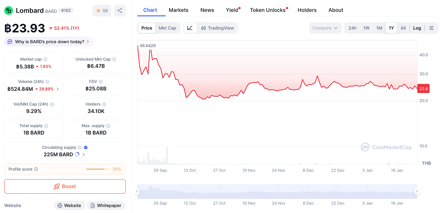This screenshot has width=444, height=213.
Task: Click the globe icon in Website button
Action: tap(60, 206)
